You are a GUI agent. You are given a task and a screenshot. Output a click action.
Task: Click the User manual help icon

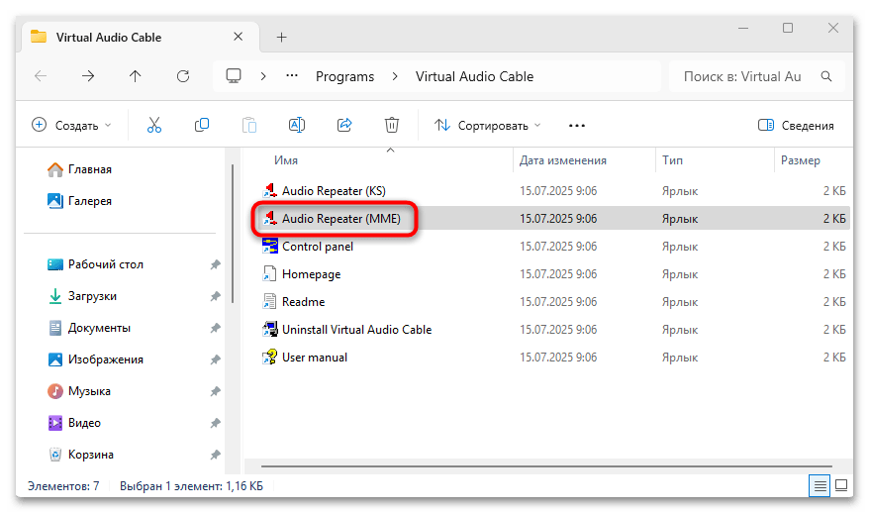click(269, 358)
